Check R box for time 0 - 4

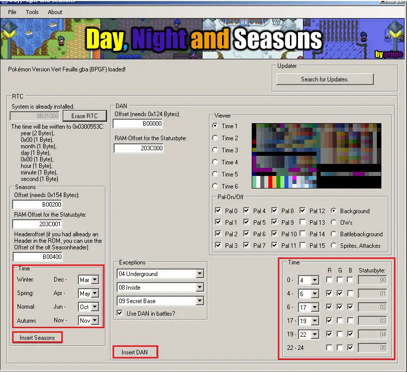[x=329, y=280]
